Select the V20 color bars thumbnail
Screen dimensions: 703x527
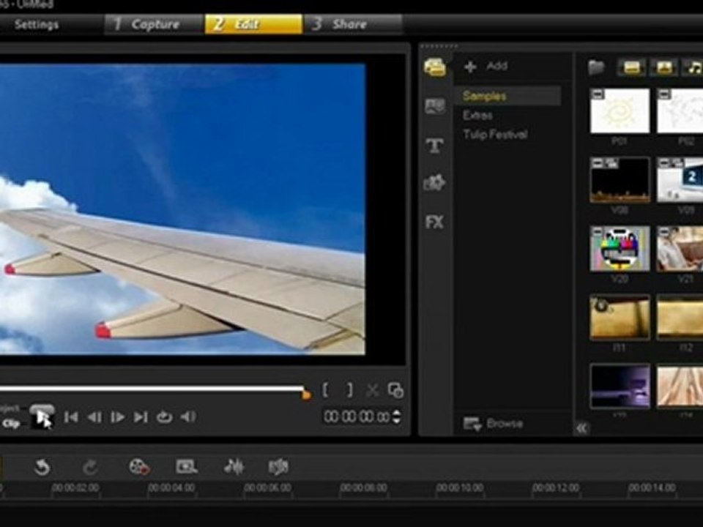(x=620, y=249)
